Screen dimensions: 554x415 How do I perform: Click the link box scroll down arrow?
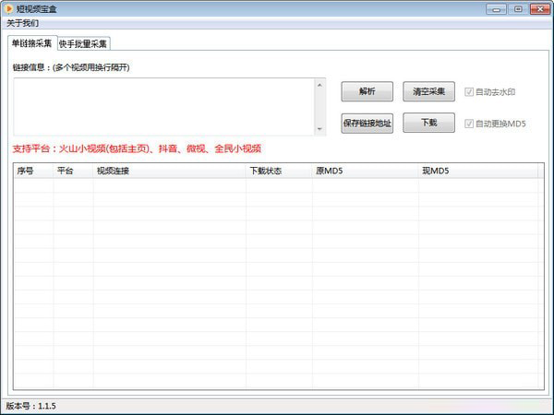(319, 129)
